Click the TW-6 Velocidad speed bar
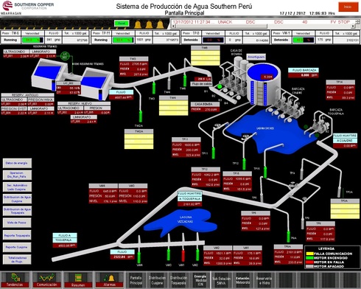The image size is (361, 289). [x=32, y=40]
